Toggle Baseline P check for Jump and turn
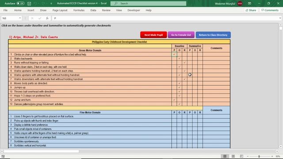Viewport: 283px width, 159px height. click(174, 100)
